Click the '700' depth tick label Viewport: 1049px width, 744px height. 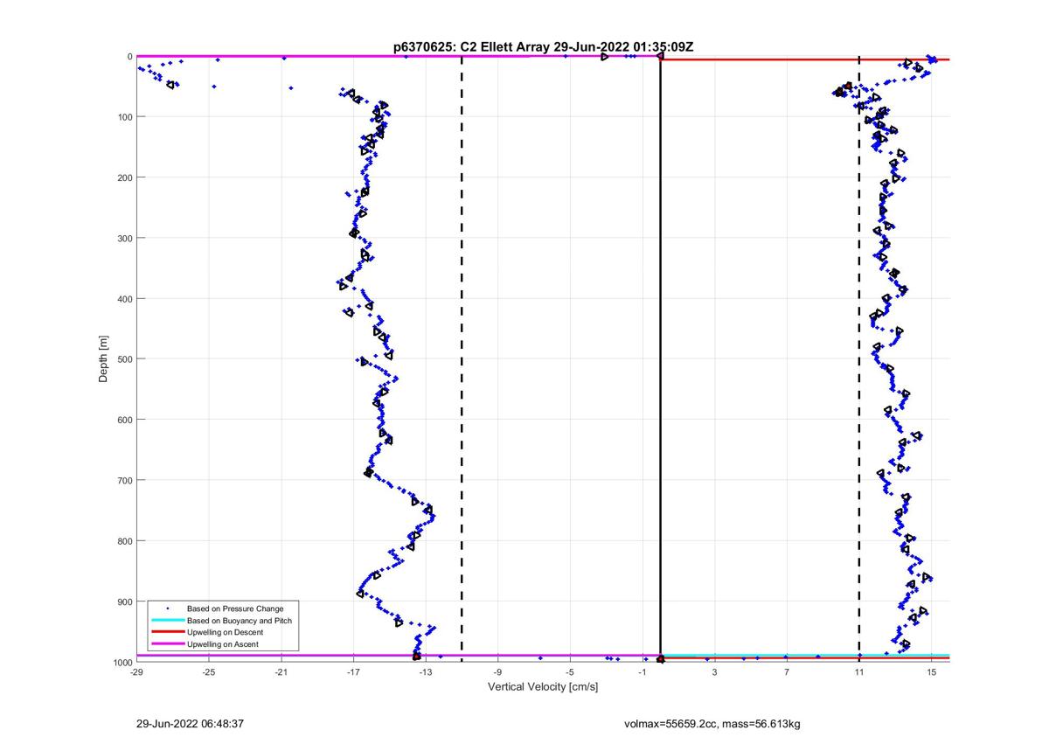pos(124,480)
